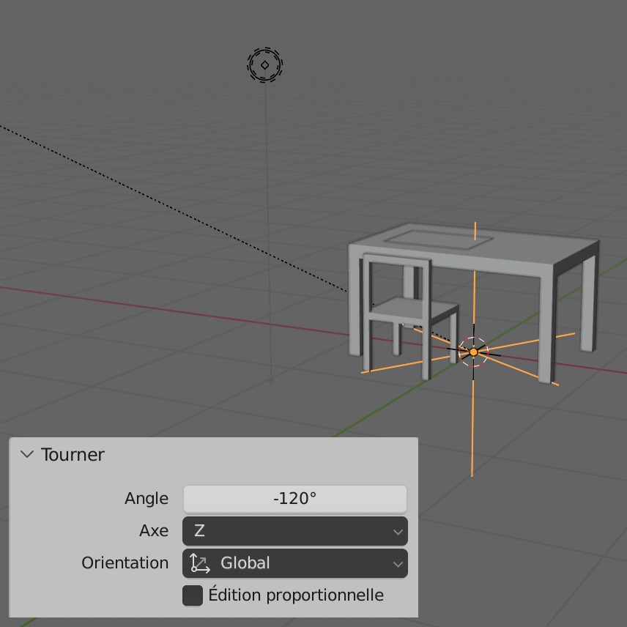The image size is (627, 627).
Task: Click the Édition proportionnelle label text
Action: coord(296,596)
